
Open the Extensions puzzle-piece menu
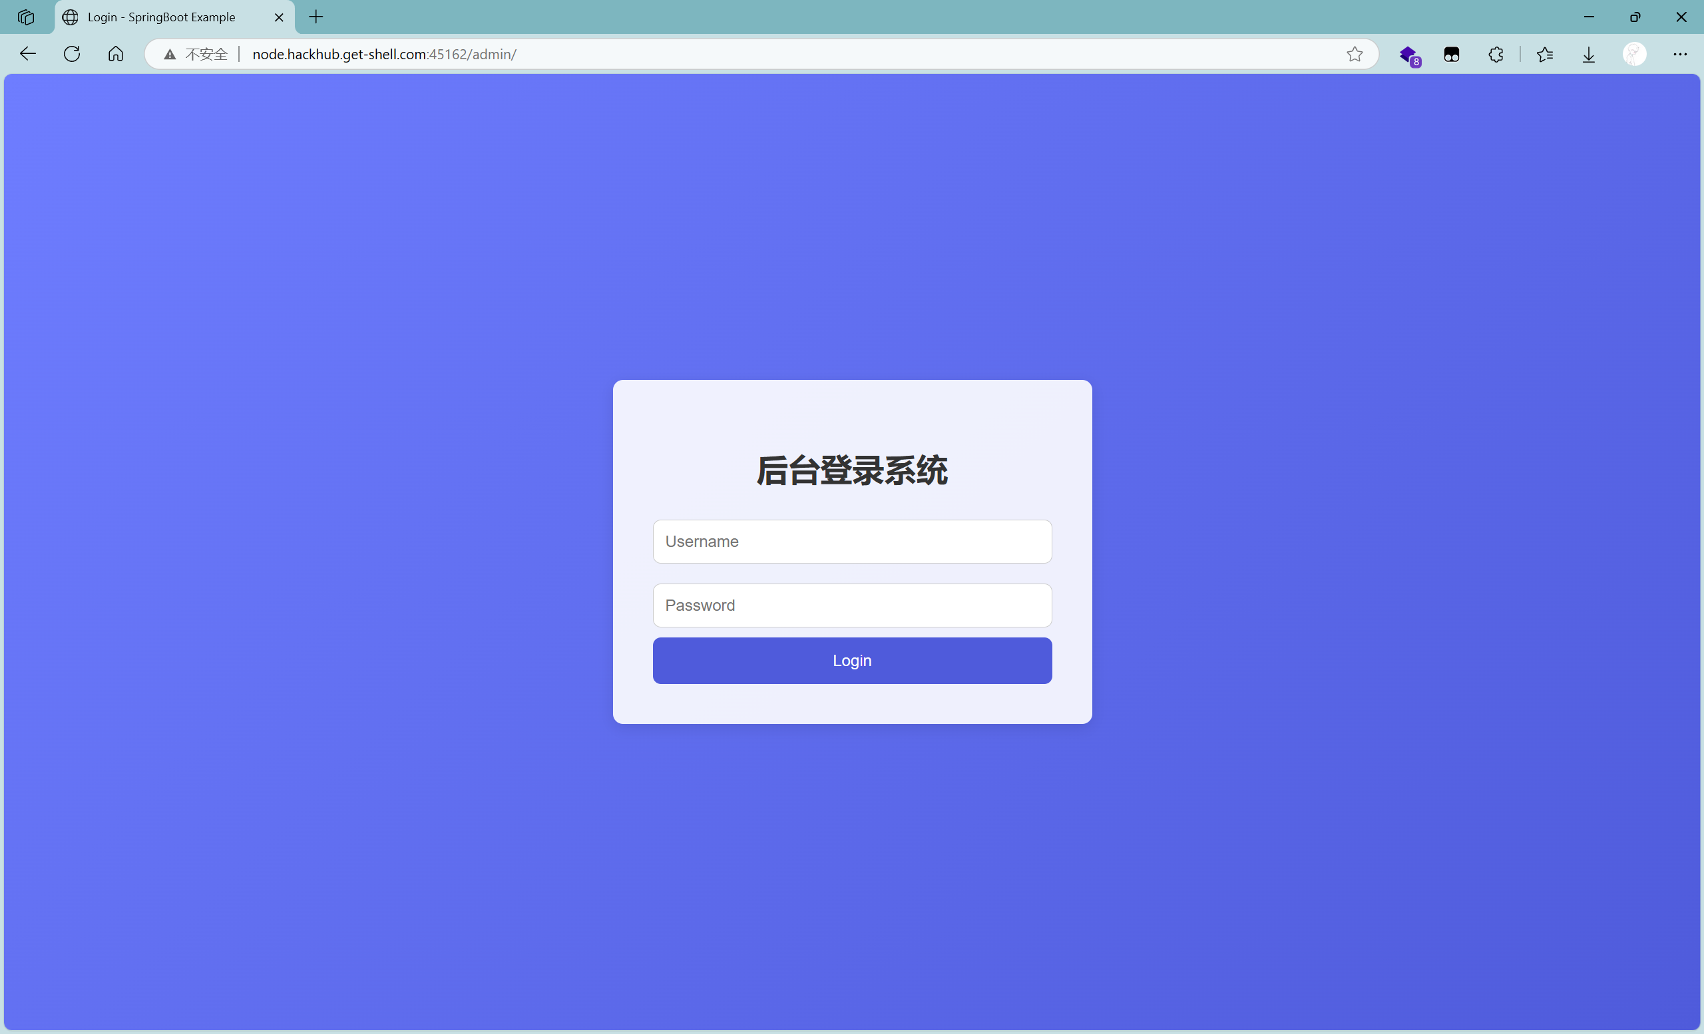point(1496,55)
